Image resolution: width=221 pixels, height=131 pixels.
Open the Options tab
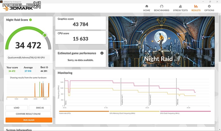coord(209,8)
